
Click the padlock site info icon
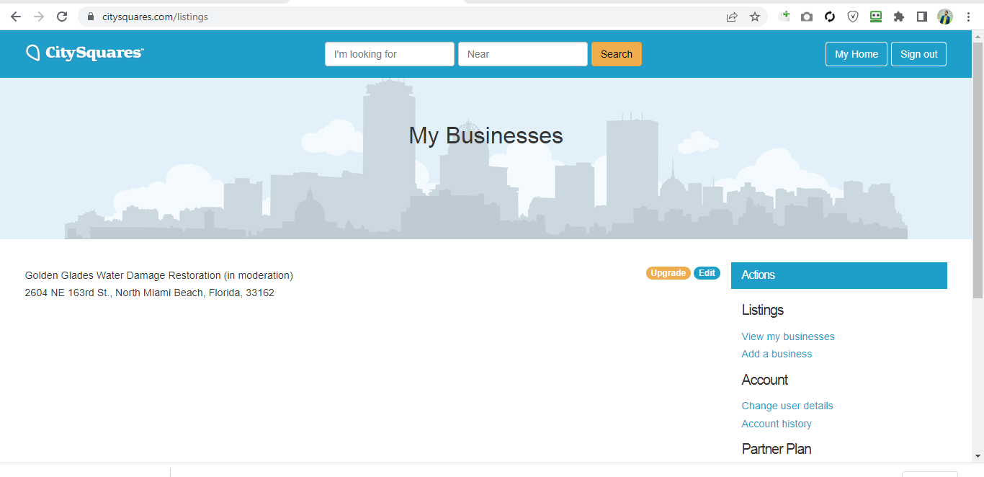coord(90,17)
